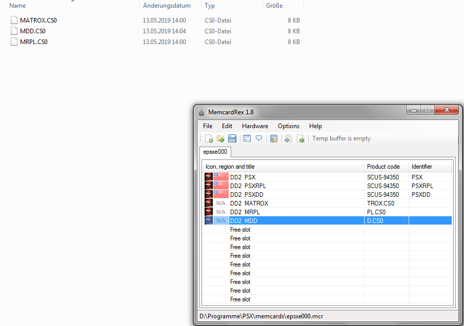Click the Edit save comment bubble icon
The height and width of the screenshot is (326, 464).
259,138
